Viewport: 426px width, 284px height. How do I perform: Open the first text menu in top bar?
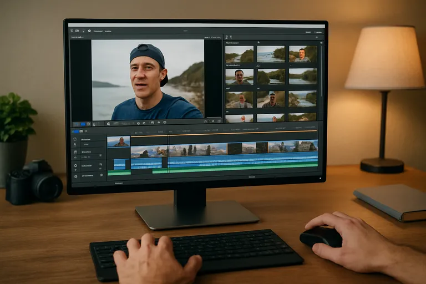(98, 31)
